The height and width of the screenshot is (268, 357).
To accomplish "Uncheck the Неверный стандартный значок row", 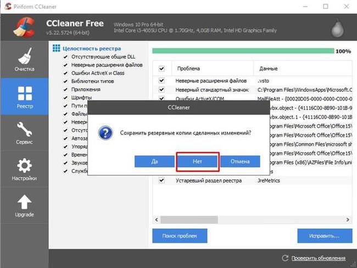I will [161, 90].
